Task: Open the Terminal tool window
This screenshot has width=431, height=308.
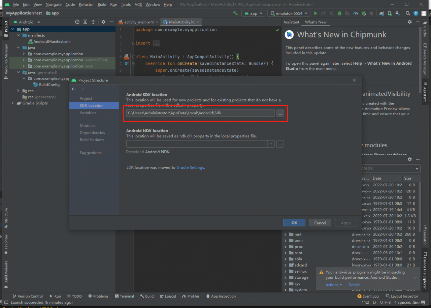Action: (124, 296)
